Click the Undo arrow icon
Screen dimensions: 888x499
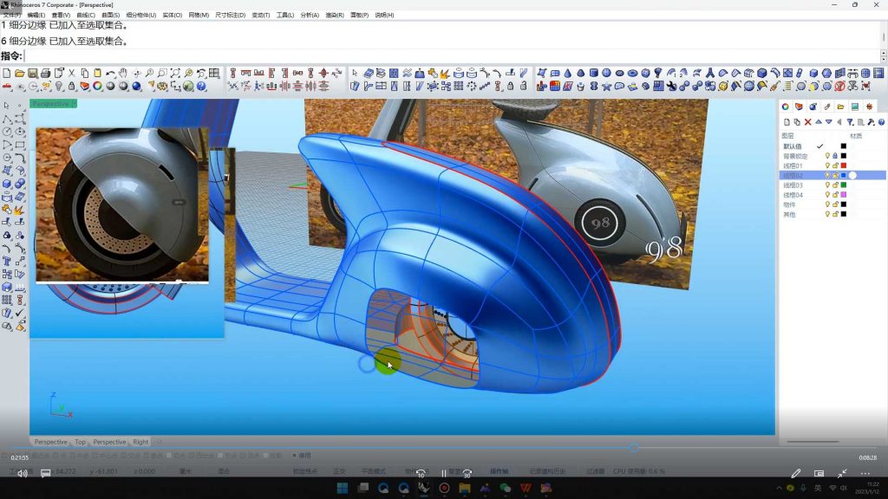[x=110, y=74]
